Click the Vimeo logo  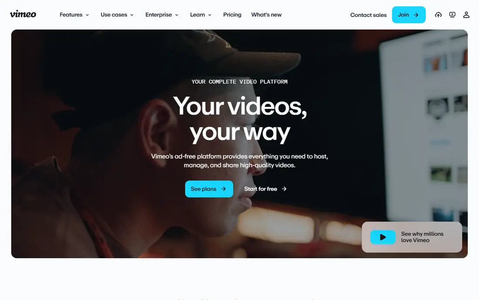pyautogui.click(x=23, y=14)
